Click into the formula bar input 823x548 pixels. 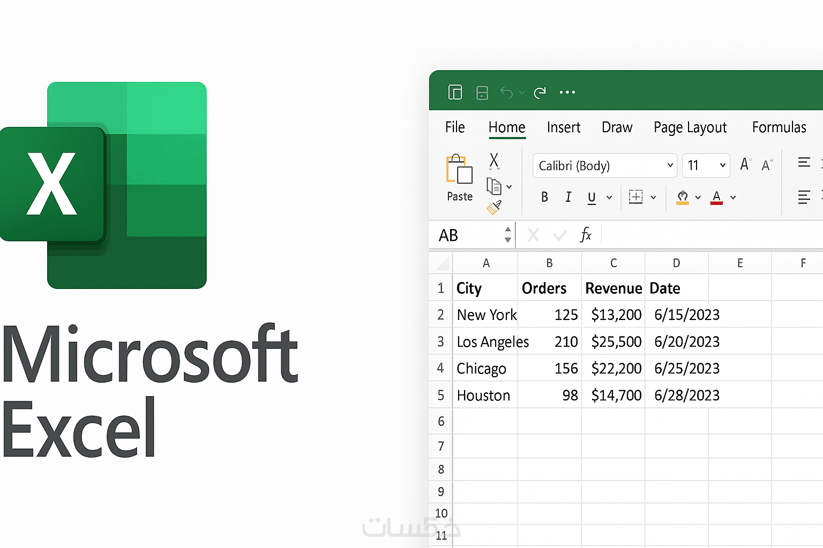click(x=713, y=235)
